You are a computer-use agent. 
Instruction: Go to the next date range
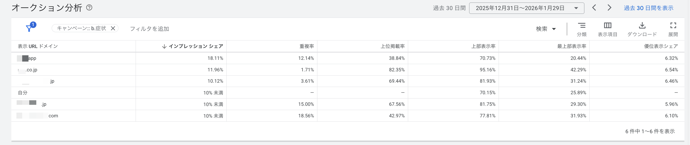coord(609,8)
